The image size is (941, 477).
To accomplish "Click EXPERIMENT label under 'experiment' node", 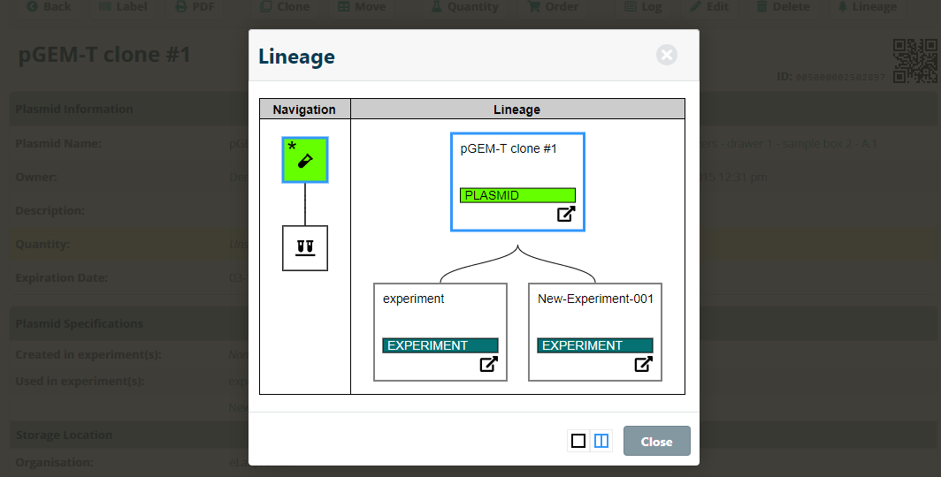I will click(440, 345).
